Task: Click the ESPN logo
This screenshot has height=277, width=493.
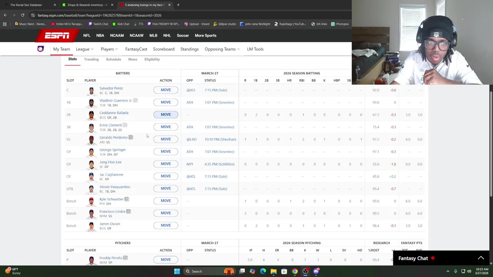Action: 57,35
